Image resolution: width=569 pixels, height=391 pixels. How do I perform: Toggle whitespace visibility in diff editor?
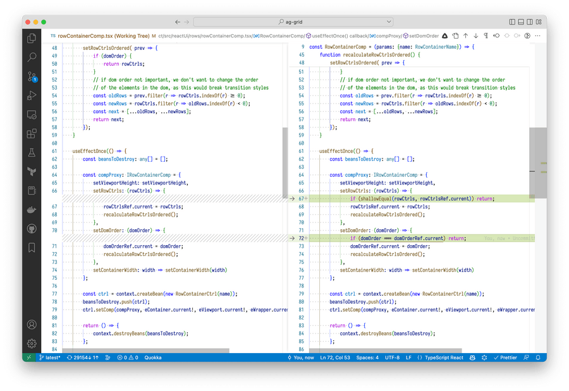pyautogui.click(x=486, y=35)
